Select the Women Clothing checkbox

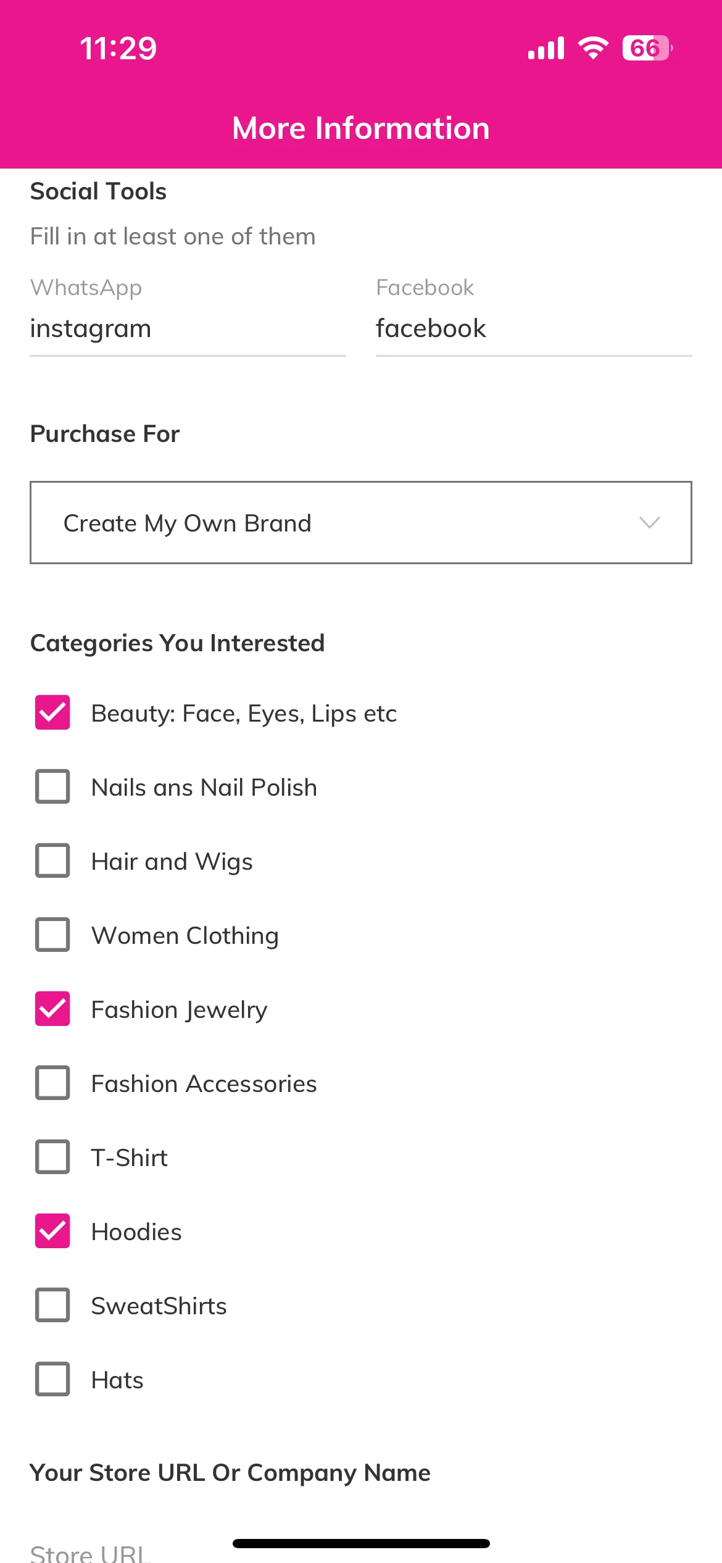click(52, 935)
